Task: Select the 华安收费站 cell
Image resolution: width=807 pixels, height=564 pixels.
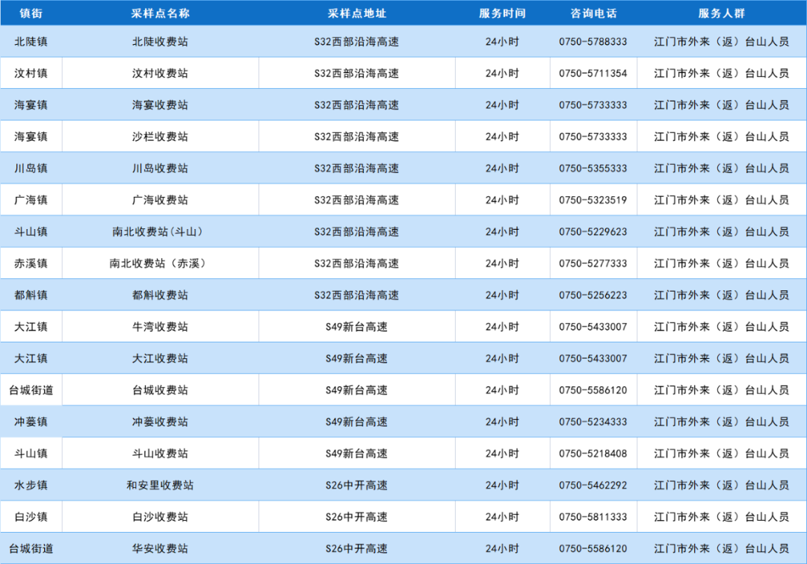Action: point(160,549)
